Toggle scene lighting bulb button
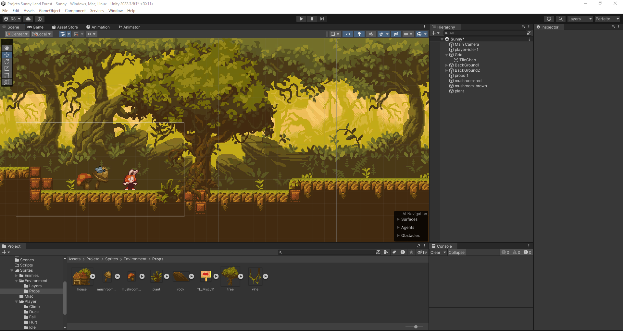This screenshot has height=331, width=623. (359, 34)
